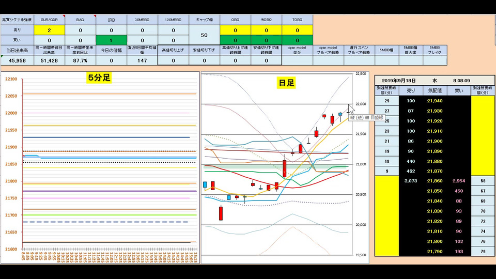Click the 当日出来高 value 45,958
496x279 pixels.
coord(17,60)
